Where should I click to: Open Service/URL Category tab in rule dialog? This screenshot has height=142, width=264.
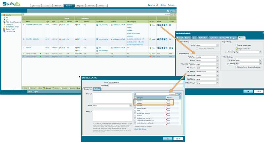coord(228,38)
